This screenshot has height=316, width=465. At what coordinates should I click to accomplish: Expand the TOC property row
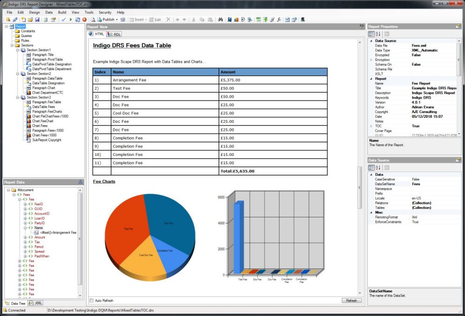click(371, 126)
